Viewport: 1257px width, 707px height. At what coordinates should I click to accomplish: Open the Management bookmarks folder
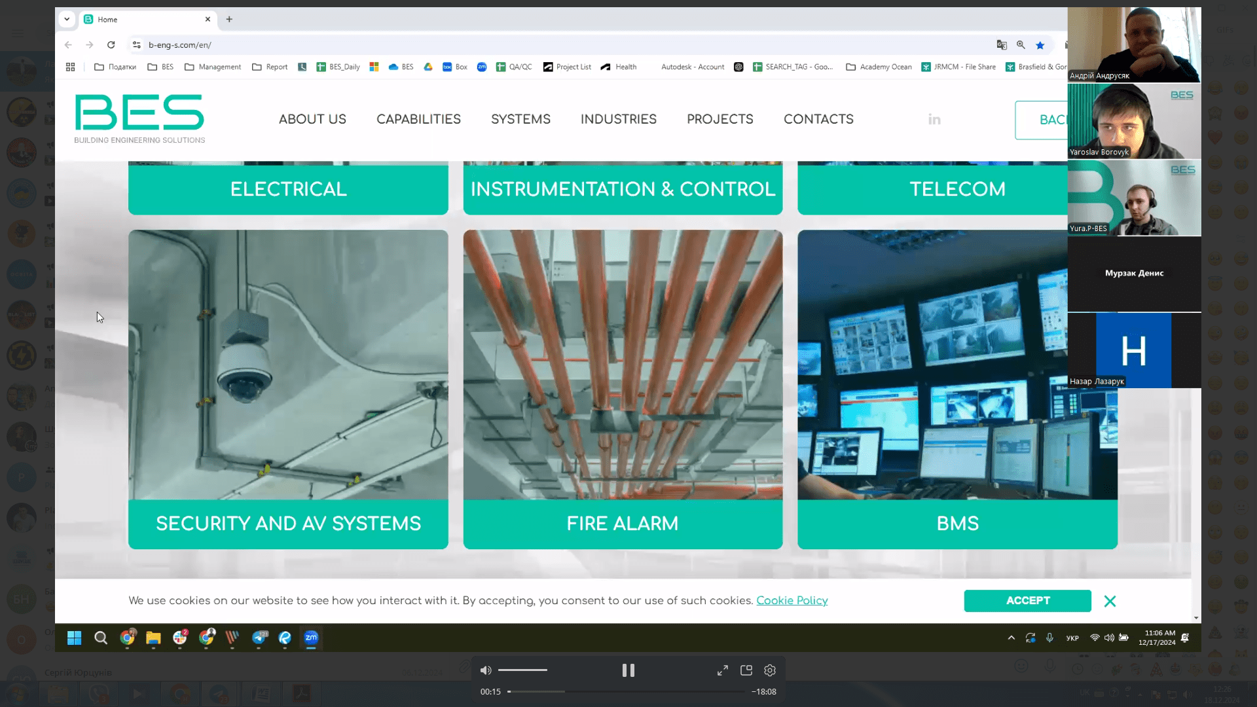coord(213,67)
